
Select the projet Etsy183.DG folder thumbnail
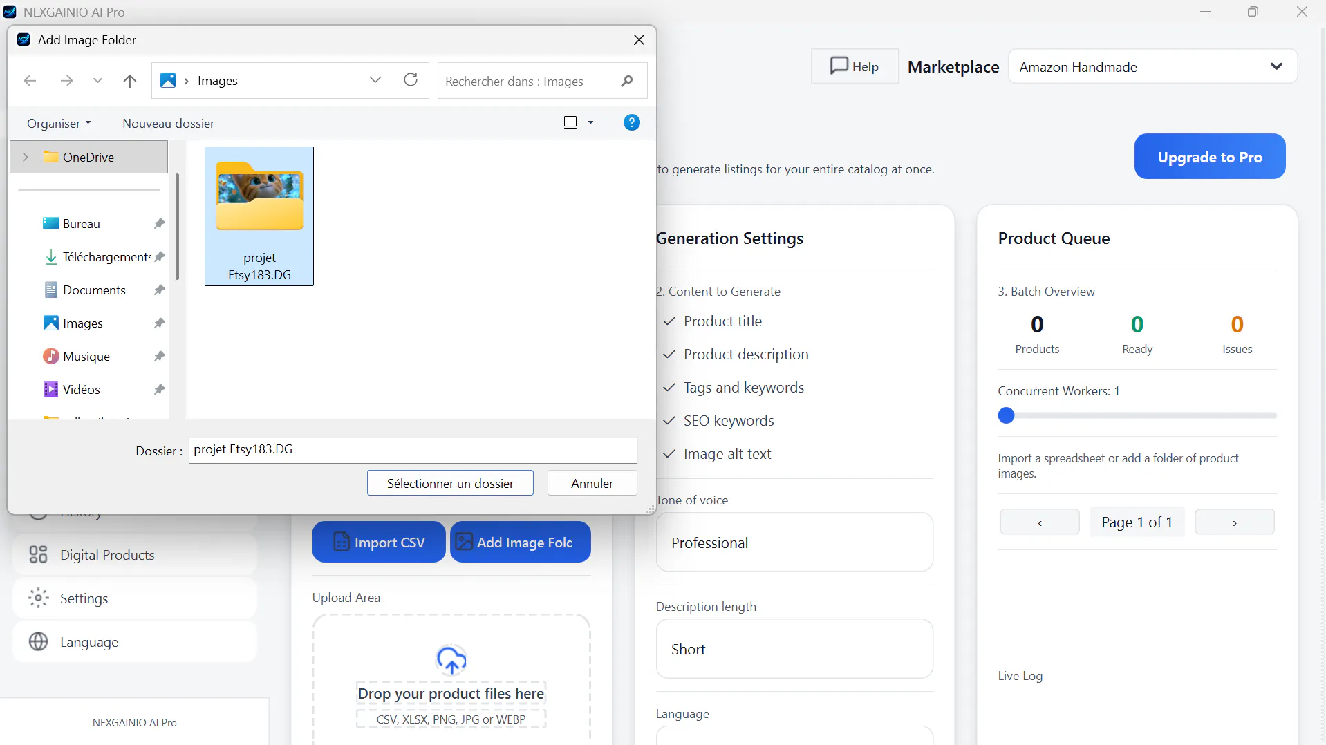pyautogui.click(x=259, y=216)
